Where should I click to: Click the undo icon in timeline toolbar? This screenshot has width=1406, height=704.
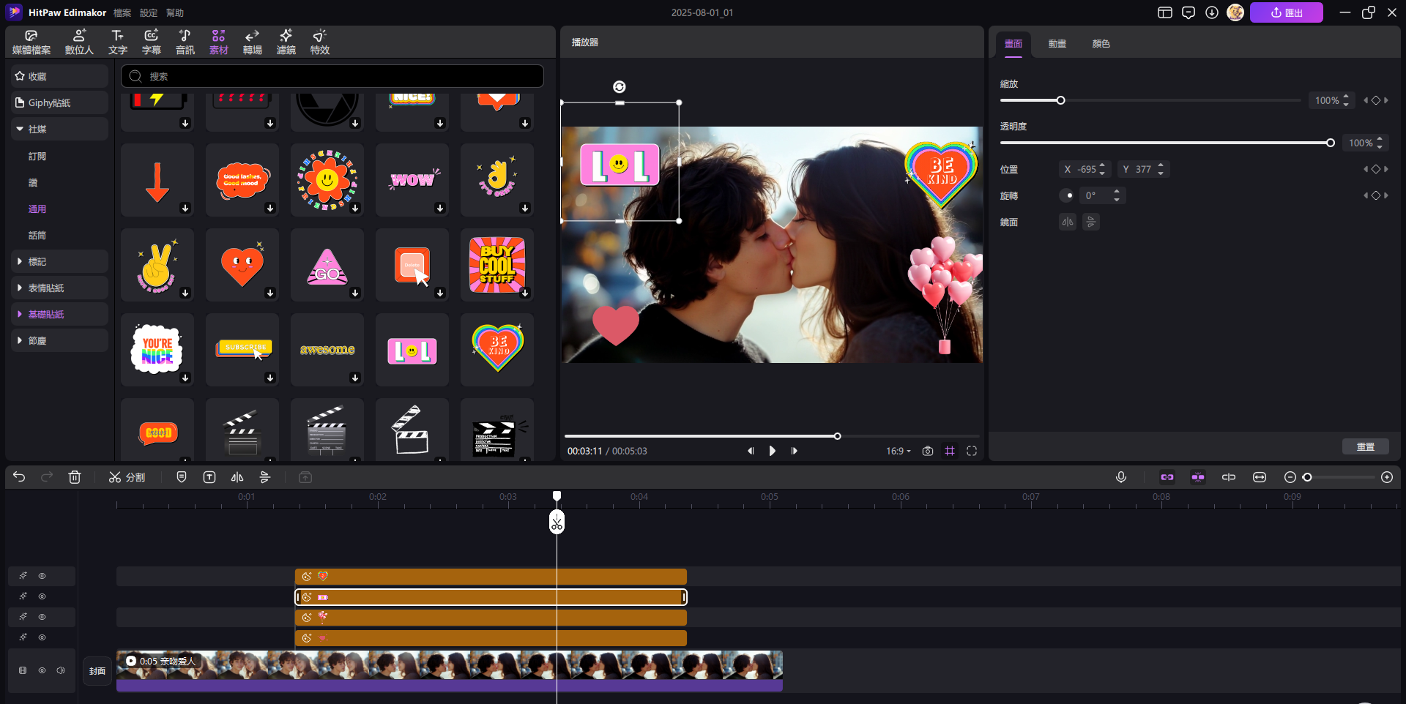click(19, 477)
